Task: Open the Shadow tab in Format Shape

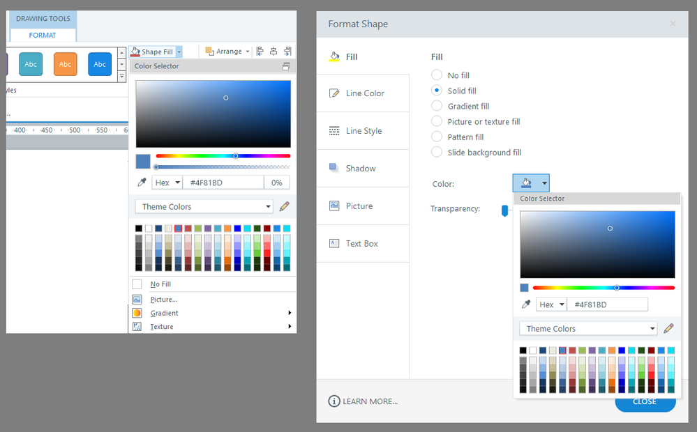Action: (363, 169)
